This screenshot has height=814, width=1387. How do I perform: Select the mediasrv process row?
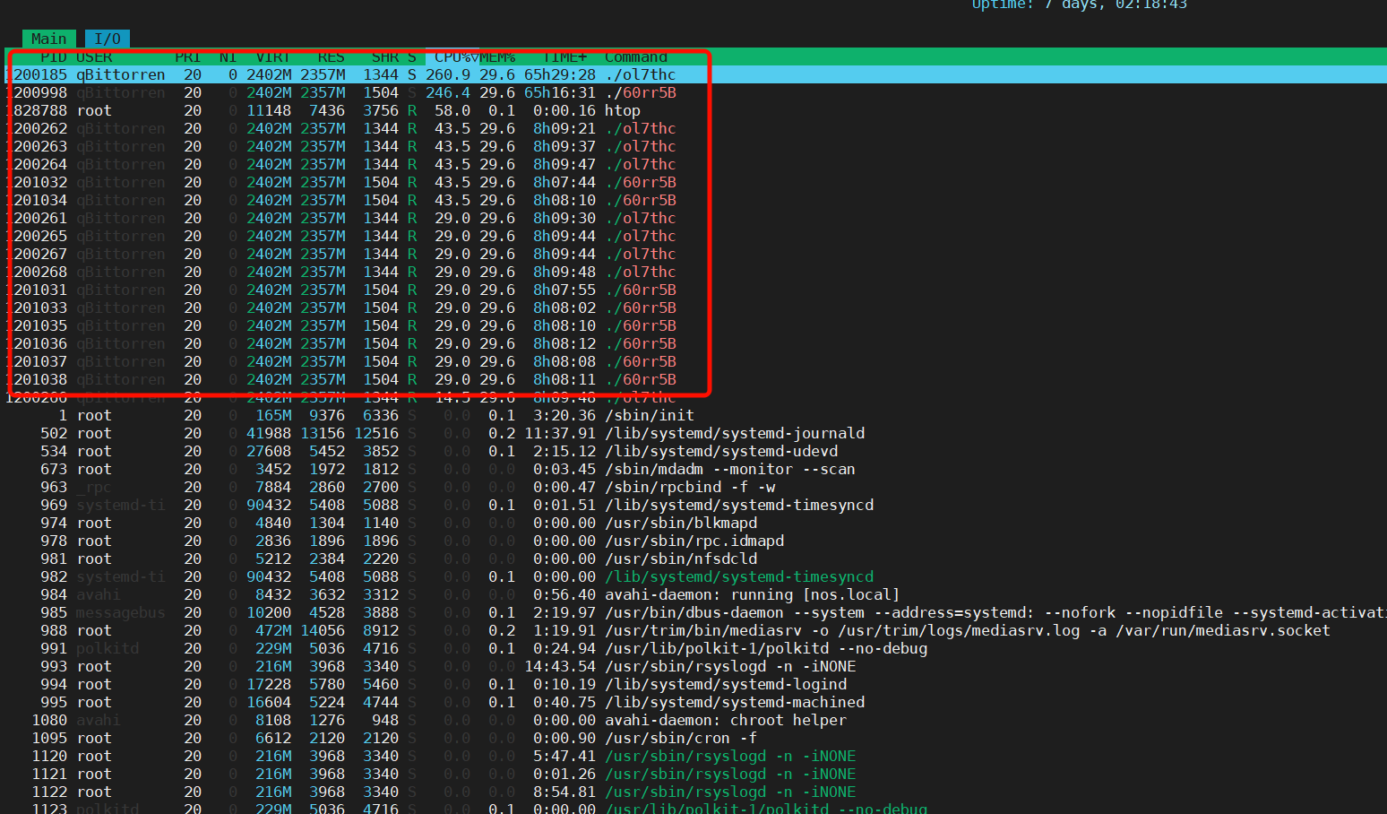coord(695,630)
